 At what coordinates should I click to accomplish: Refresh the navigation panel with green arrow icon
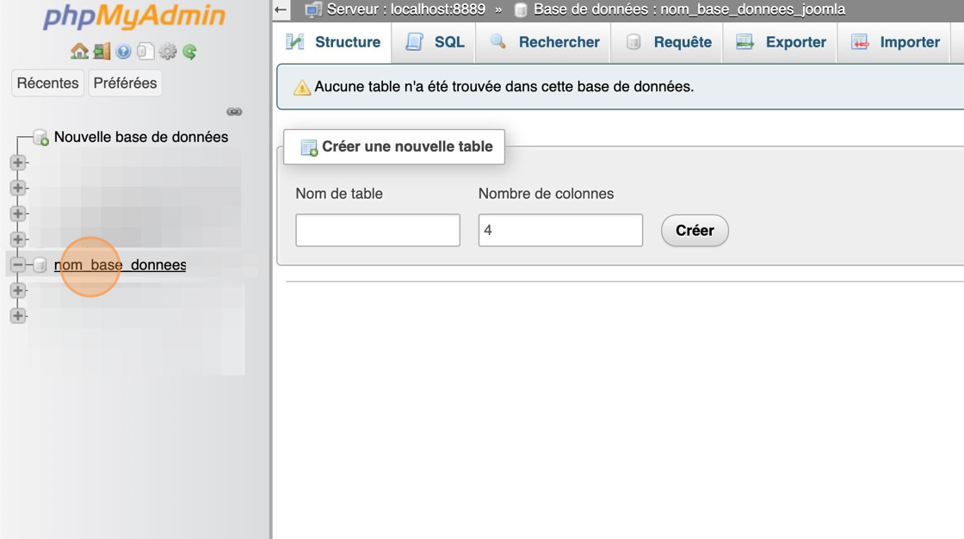click(x=189, y=52)
